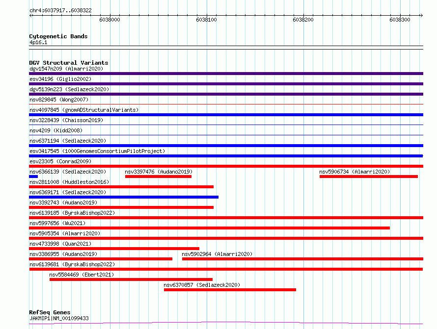The width and height of the screenshot is (437, 329).
Task: Open variant nsv5997656 (Wu2021) label
Action: pos(57,223)
